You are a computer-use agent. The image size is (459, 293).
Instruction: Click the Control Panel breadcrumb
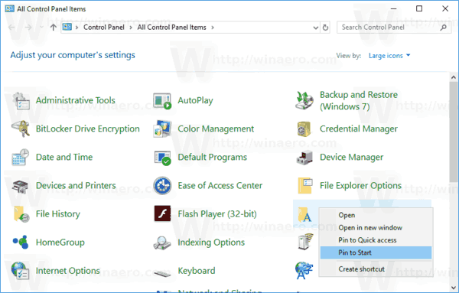(104, 28)
